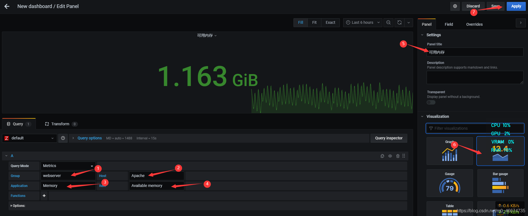Open the Query Mode Metrics dropdown

[68, 166]
